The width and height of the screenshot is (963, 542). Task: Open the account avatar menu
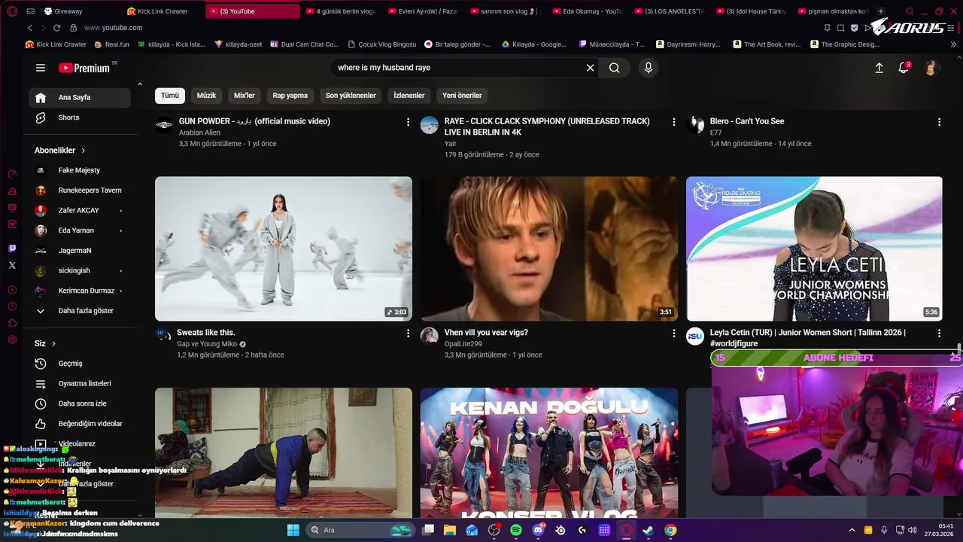tap(931, 68)
